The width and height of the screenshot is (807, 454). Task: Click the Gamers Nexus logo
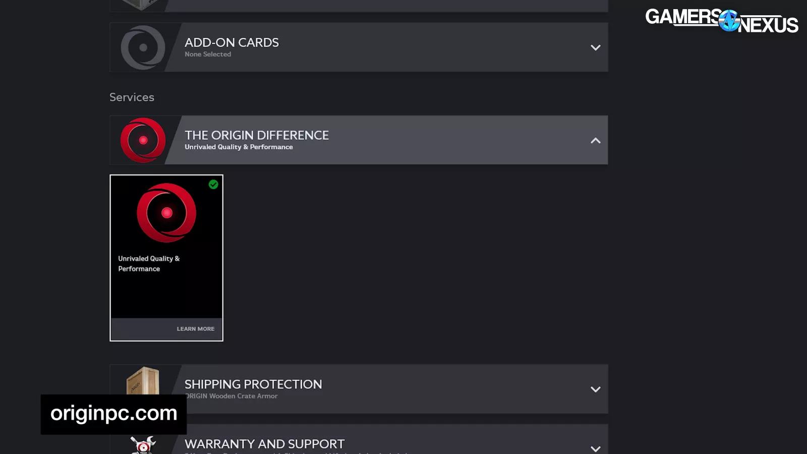721,21
